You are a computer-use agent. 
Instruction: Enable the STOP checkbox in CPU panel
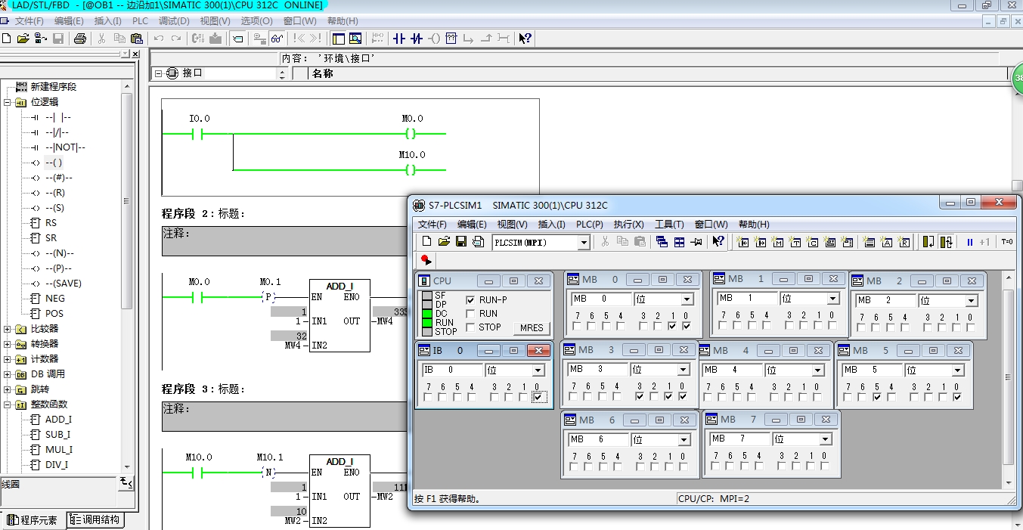pyautogui.click(x=470, y=327)
